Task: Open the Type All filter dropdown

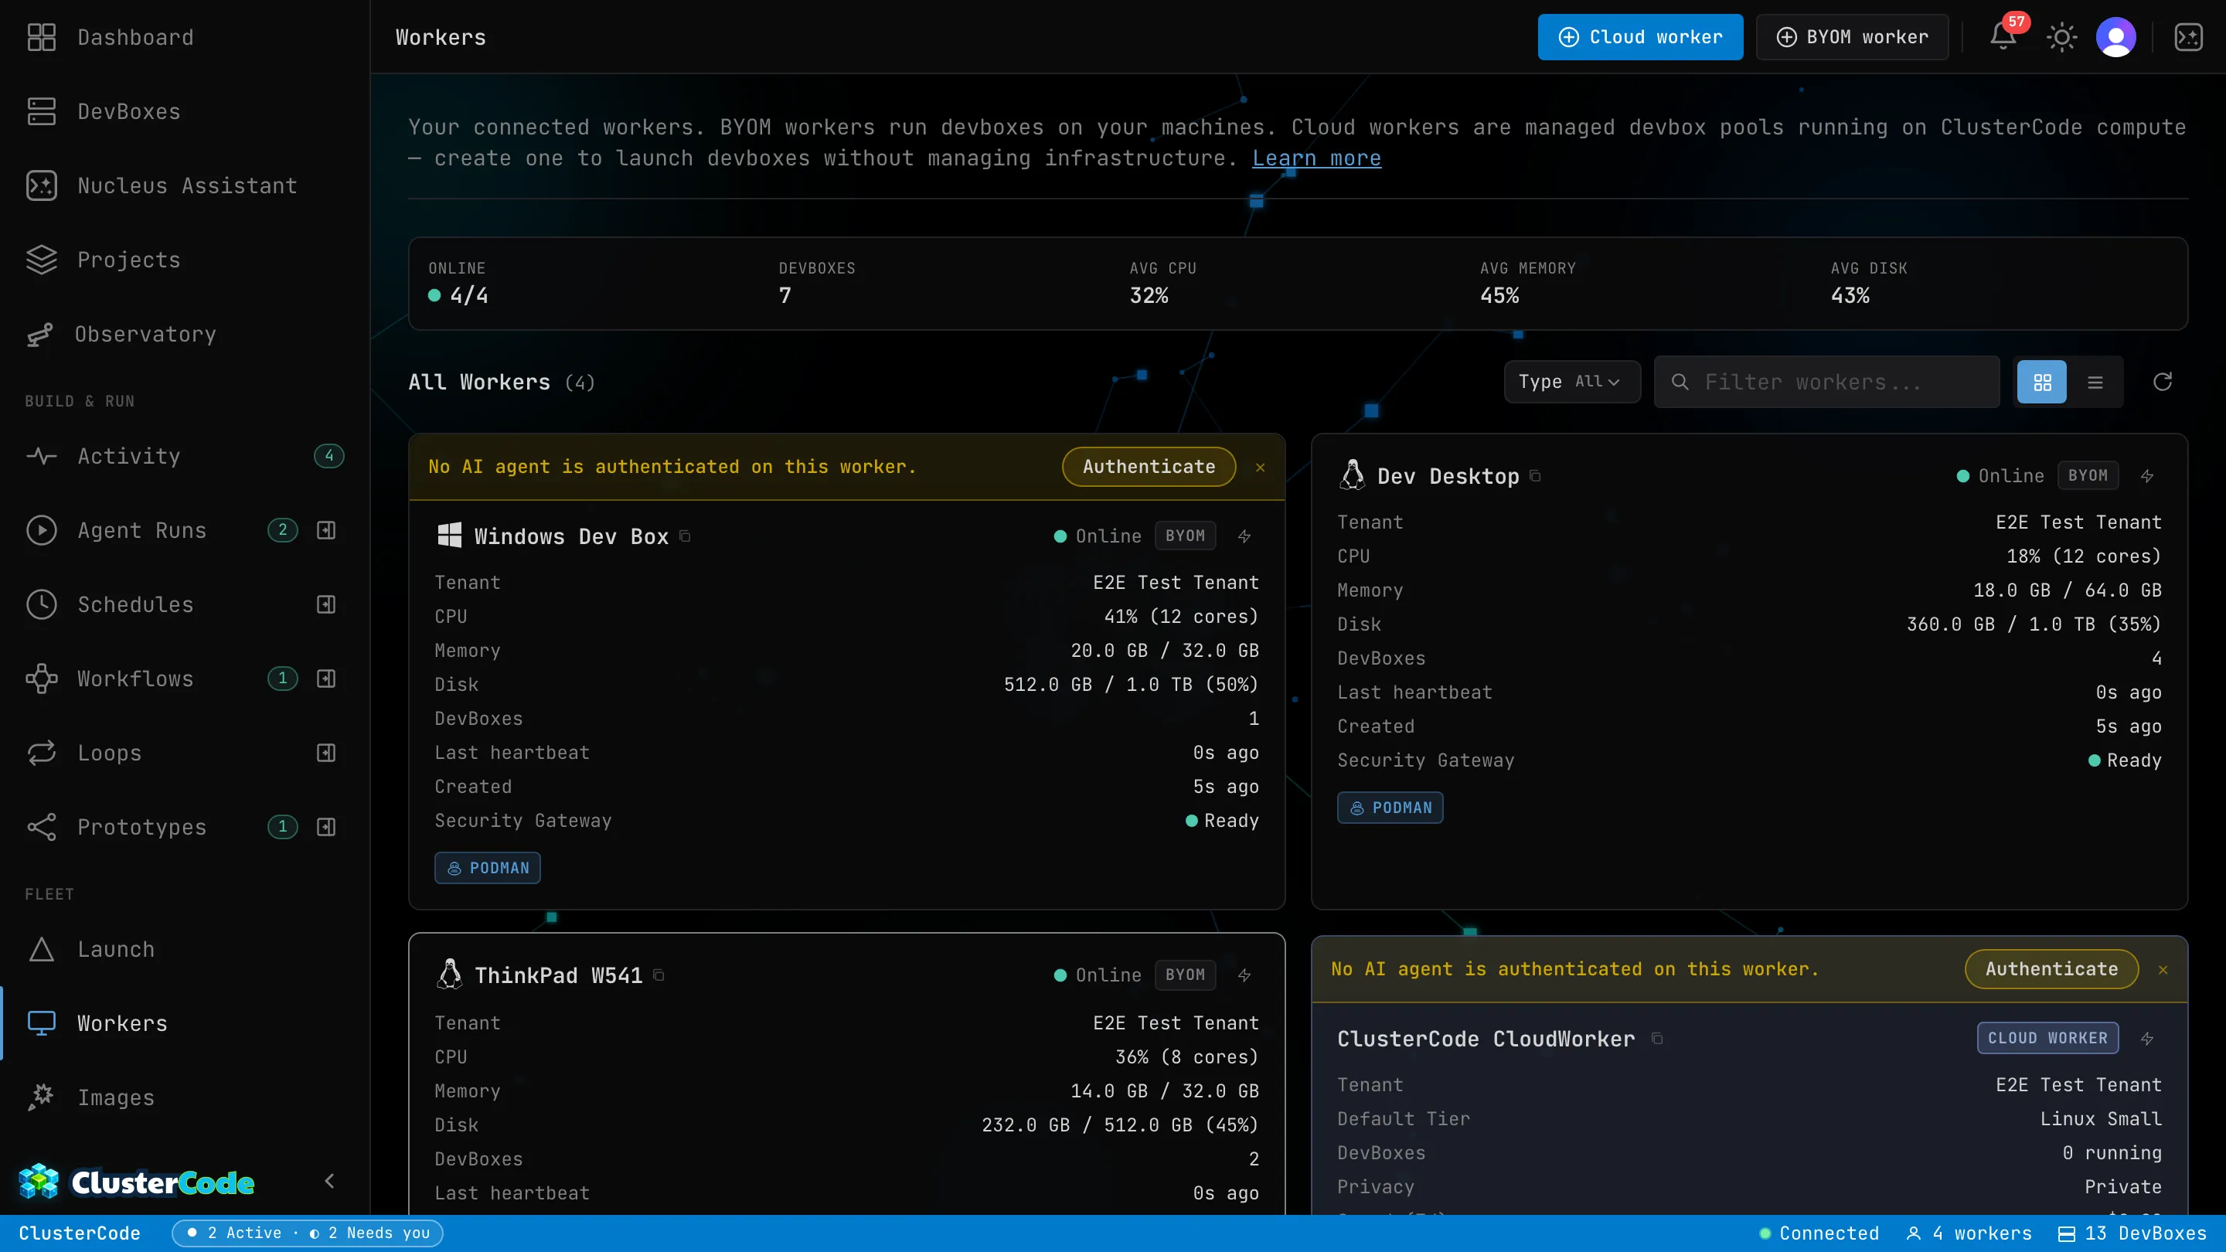Action: (x=1572, y=382)
